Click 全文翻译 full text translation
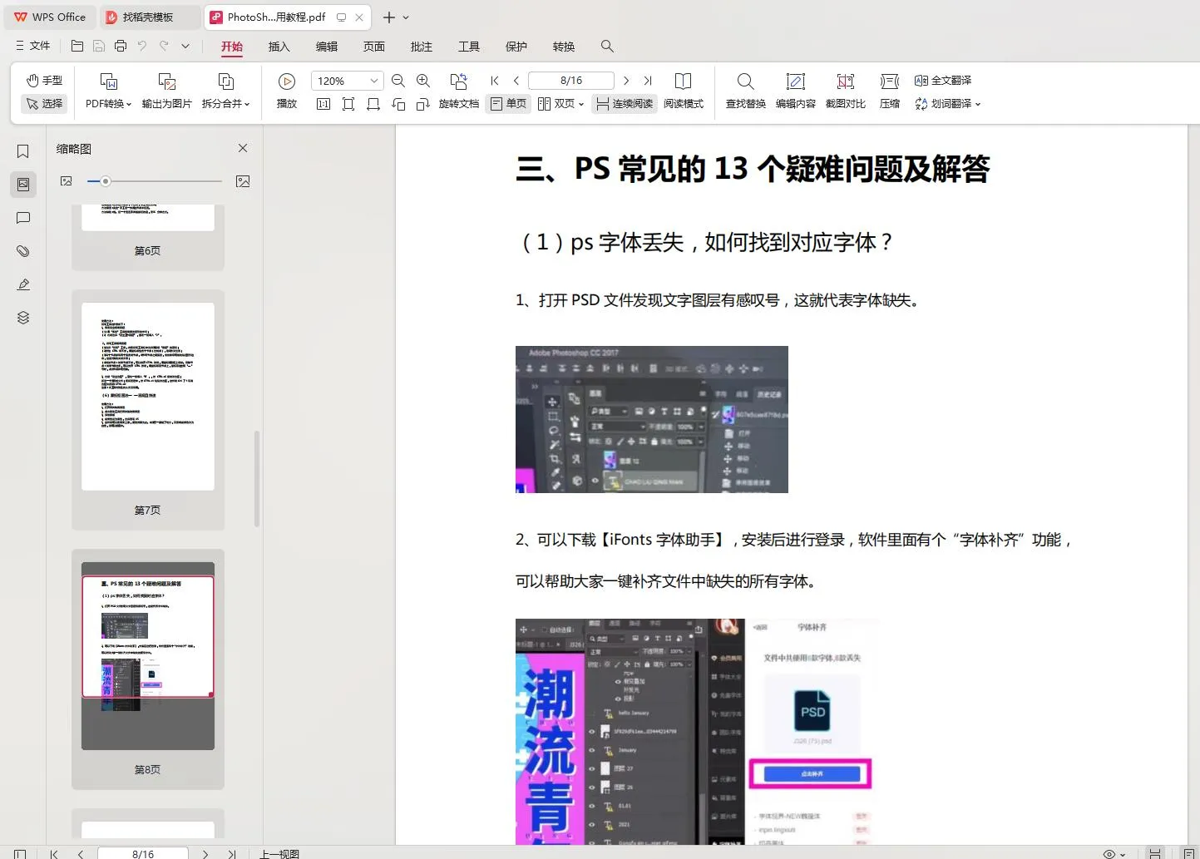Image resolution: width=1200 pixels, height=859 pixels. click(943, 81)
